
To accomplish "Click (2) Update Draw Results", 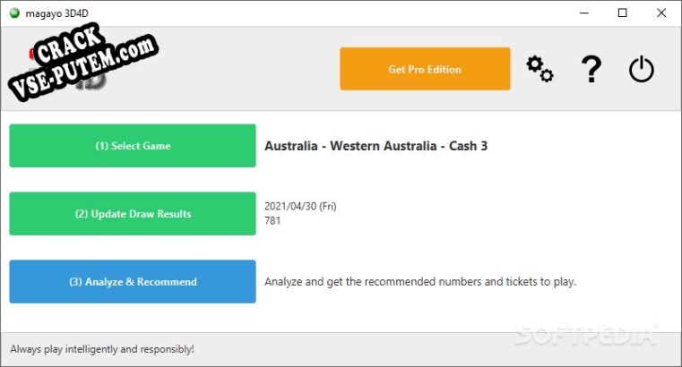I will (x=133, y=214).
